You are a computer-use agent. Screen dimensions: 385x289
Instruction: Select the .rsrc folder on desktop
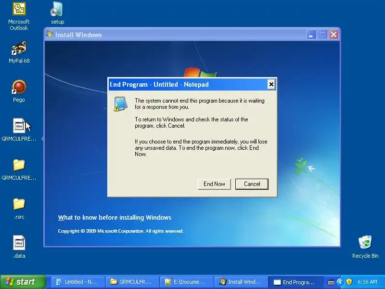[19, 209]
